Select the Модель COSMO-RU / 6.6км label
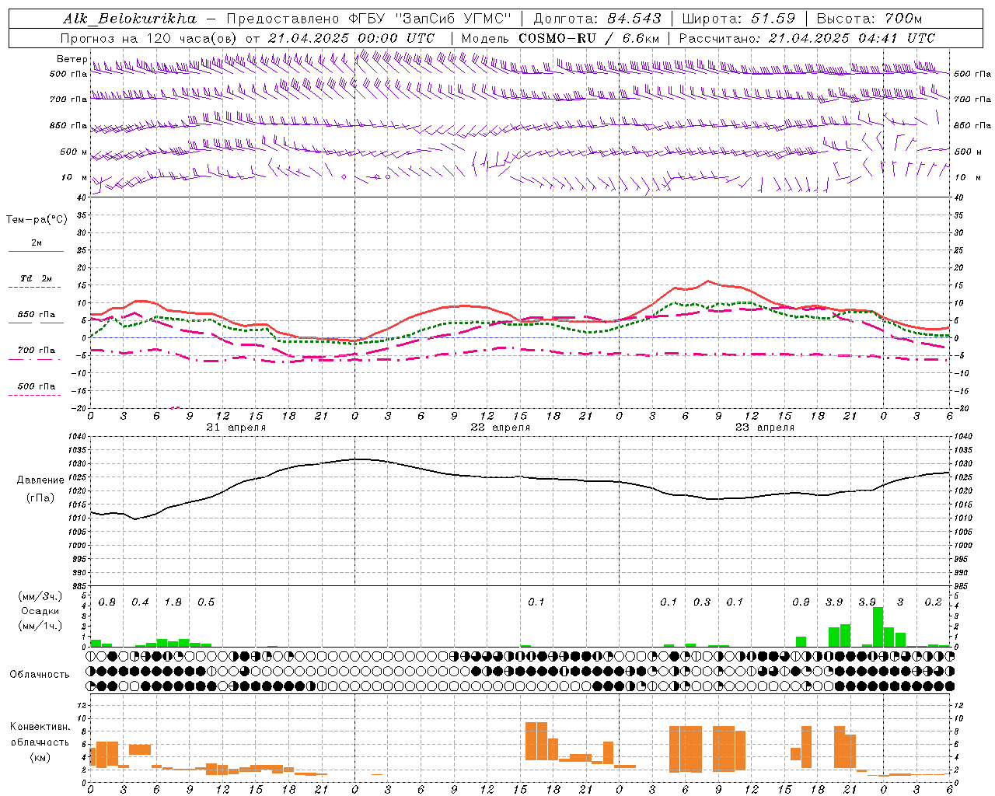Screen dimensions: 995x796 tap(560, 38)
